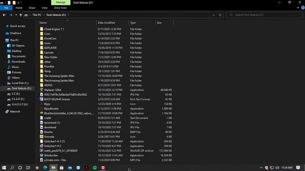Click the Search Dark Nebula (D:) field

point(264,15)
